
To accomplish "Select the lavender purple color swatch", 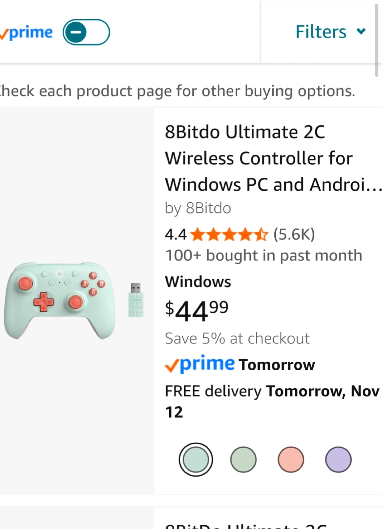I will click(338, 460).
